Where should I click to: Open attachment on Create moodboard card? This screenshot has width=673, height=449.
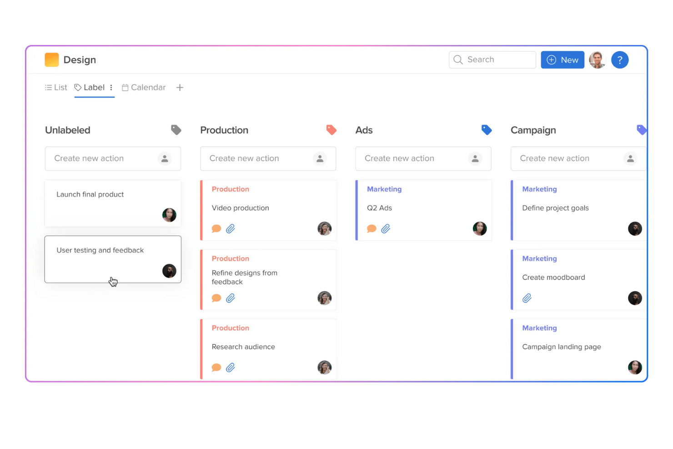tap(527, 298)
